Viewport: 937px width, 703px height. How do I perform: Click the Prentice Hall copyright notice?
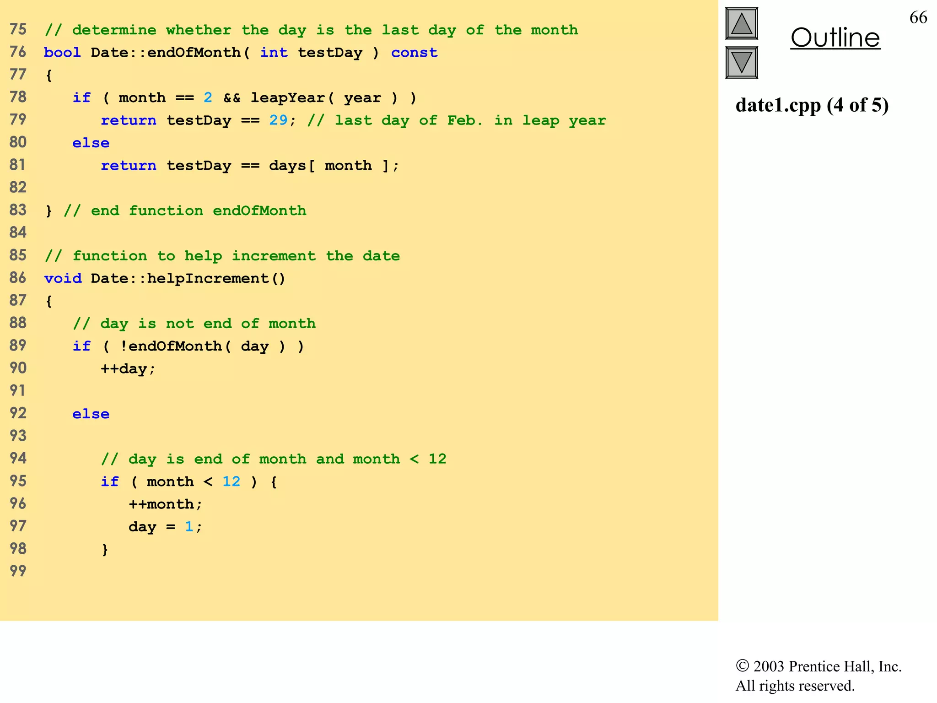pos(819,666)
